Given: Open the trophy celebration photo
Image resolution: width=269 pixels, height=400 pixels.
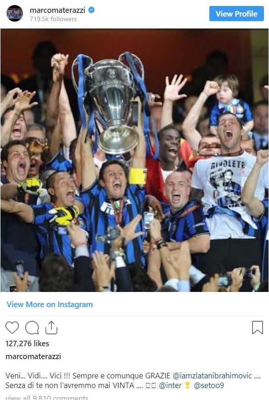Looking at the screenshot, I should [x=134, y=160].
